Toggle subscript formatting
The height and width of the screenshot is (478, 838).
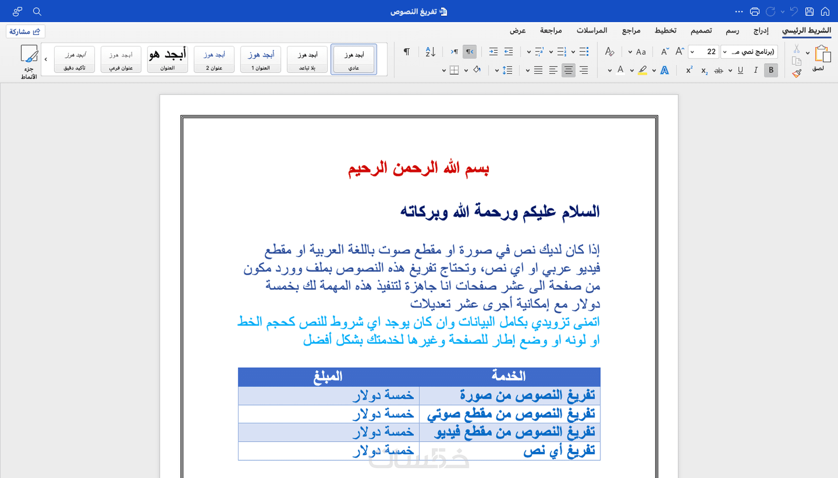tap(704, 71)
